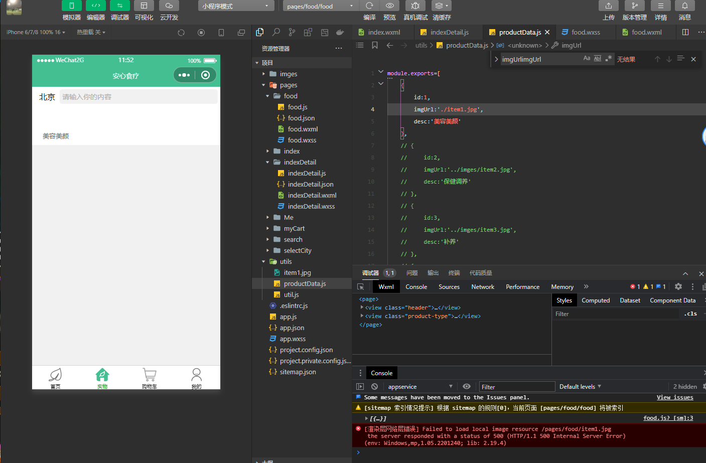Open the explorer files icon in the sidebar
The height and width of the screenshot is (463, 706).
coord(260,32)
